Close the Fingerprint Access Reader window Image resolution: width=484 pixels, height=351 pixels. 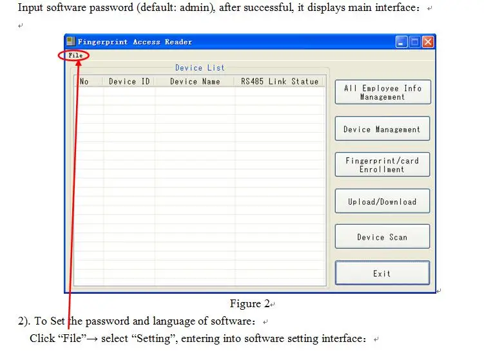coord(428,42)
